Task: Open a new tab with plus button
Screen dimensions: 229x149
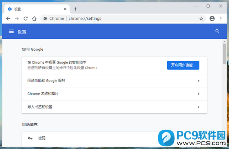Action: [76, 9]
